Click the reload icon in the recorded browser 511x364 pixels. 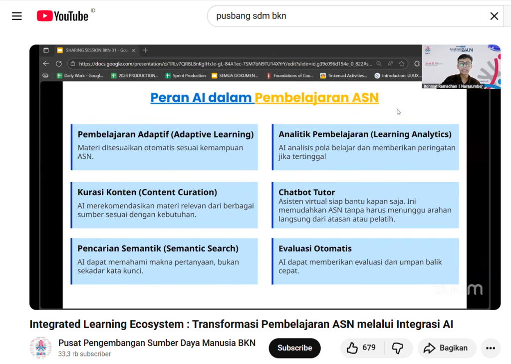58,64
